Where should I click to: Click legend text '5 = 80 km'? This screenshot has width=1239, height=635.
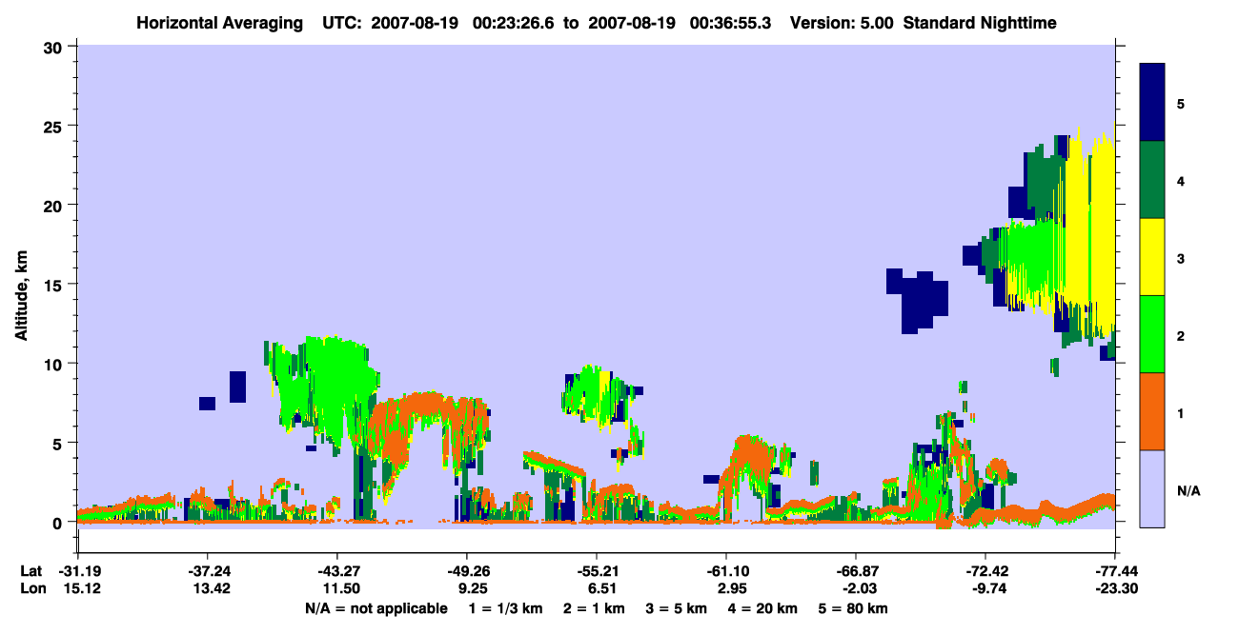(853, 608)
